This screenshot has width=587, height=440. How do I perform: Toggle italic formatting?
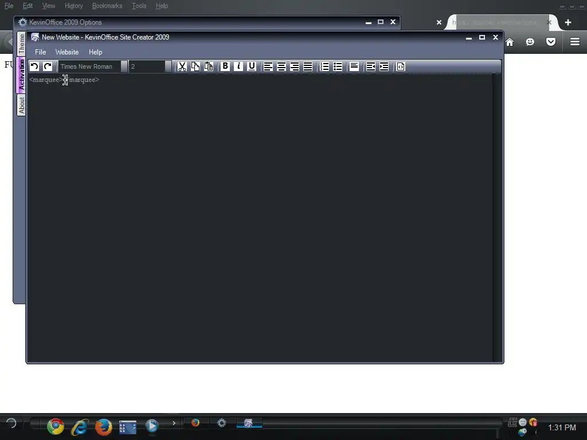(238, 66)
